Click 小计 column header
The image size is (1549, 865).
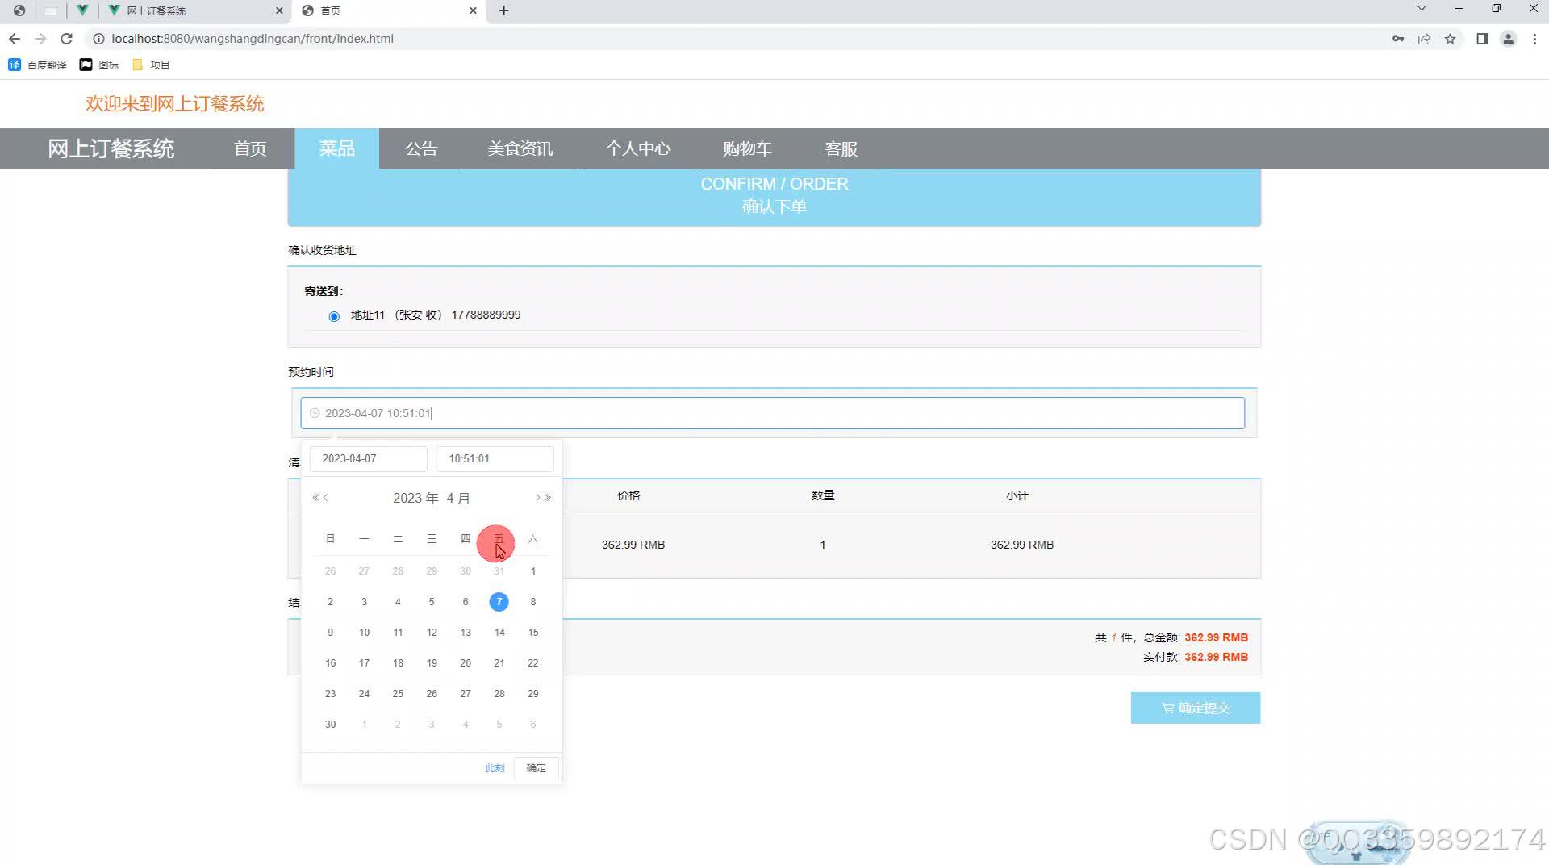point(1017,495)
